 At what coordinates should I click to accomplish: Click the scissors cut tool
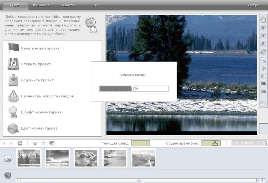click(x=263, y=68)
